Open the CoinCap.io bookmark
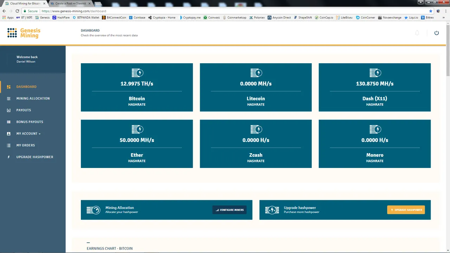Screen dimensions: 450x253 tap(324, 18)
